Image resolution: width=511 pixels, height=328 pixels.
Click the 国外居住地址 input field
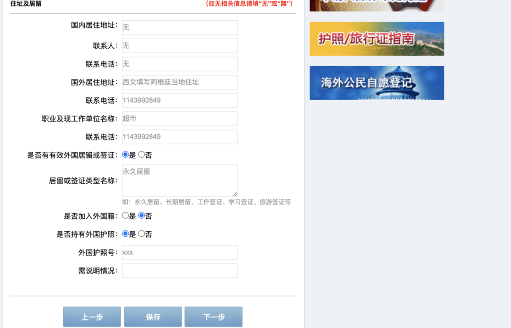(x=179, y=82)
